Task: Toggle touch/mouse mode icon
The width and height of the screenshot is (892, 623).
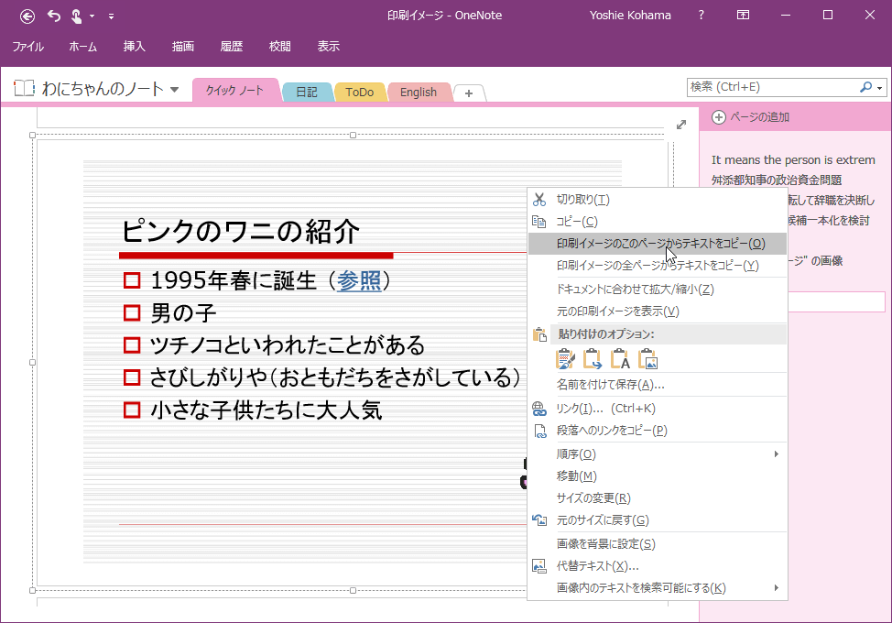Action: 76,16
